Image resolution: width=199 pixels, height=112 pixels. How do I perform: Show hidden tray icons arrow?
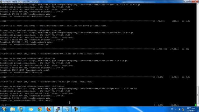176,109
